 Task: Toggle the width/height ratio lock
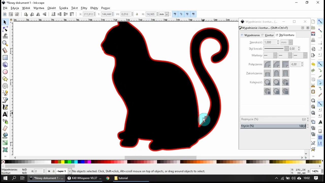[137, 14]
